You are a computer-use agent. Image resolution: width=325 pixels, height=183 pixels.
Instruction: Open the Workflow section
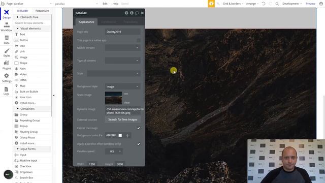pos(7,27)
